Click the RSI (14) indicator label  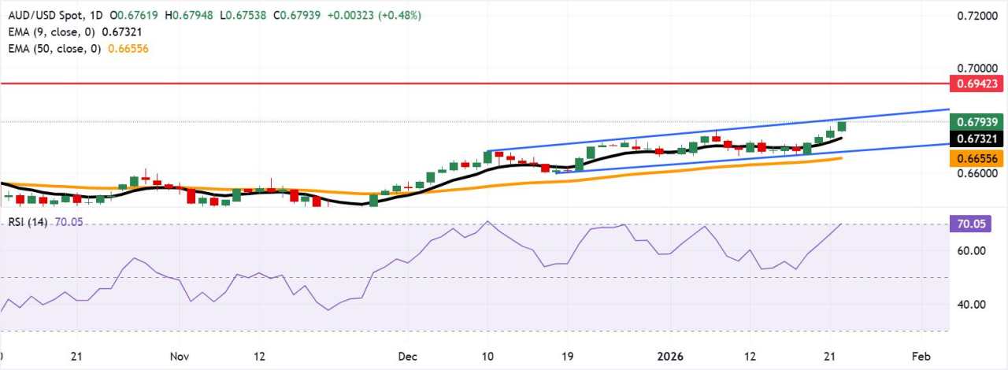click(x=28, y=223)
